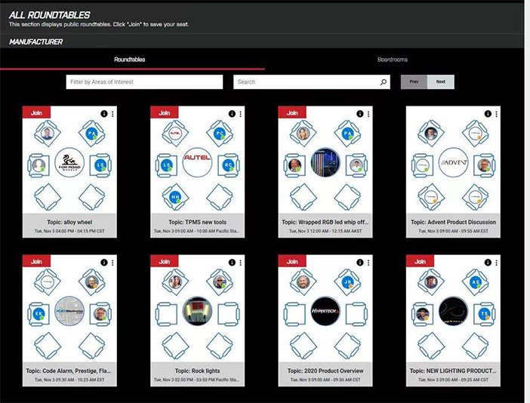This screenshot has height=403, width=530.
Task: Click the EK seat on Code Alarm table
Action: (39, 311)
